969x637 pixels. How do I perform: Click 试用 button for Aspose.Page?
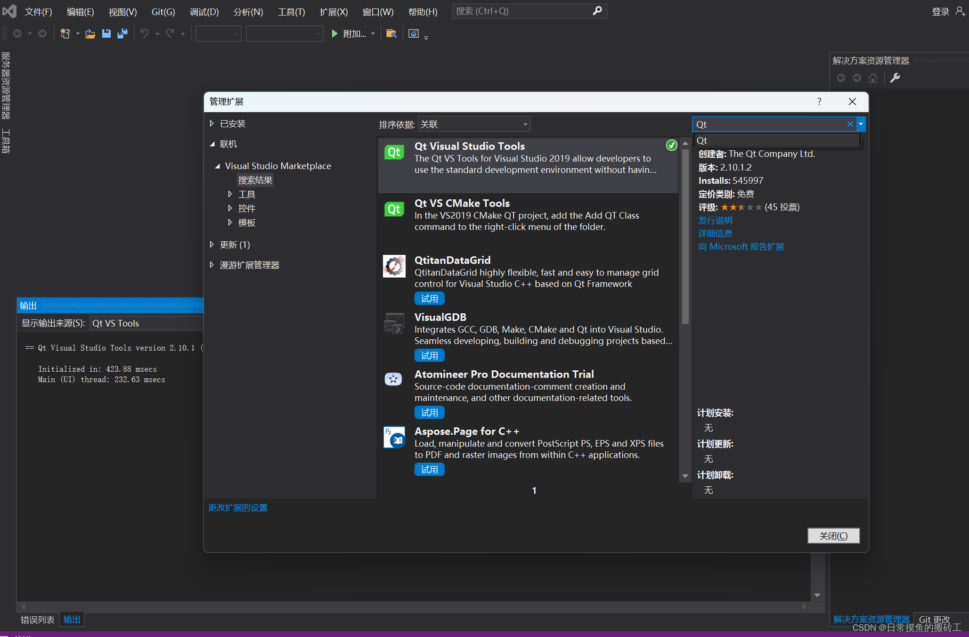(429, 470)
